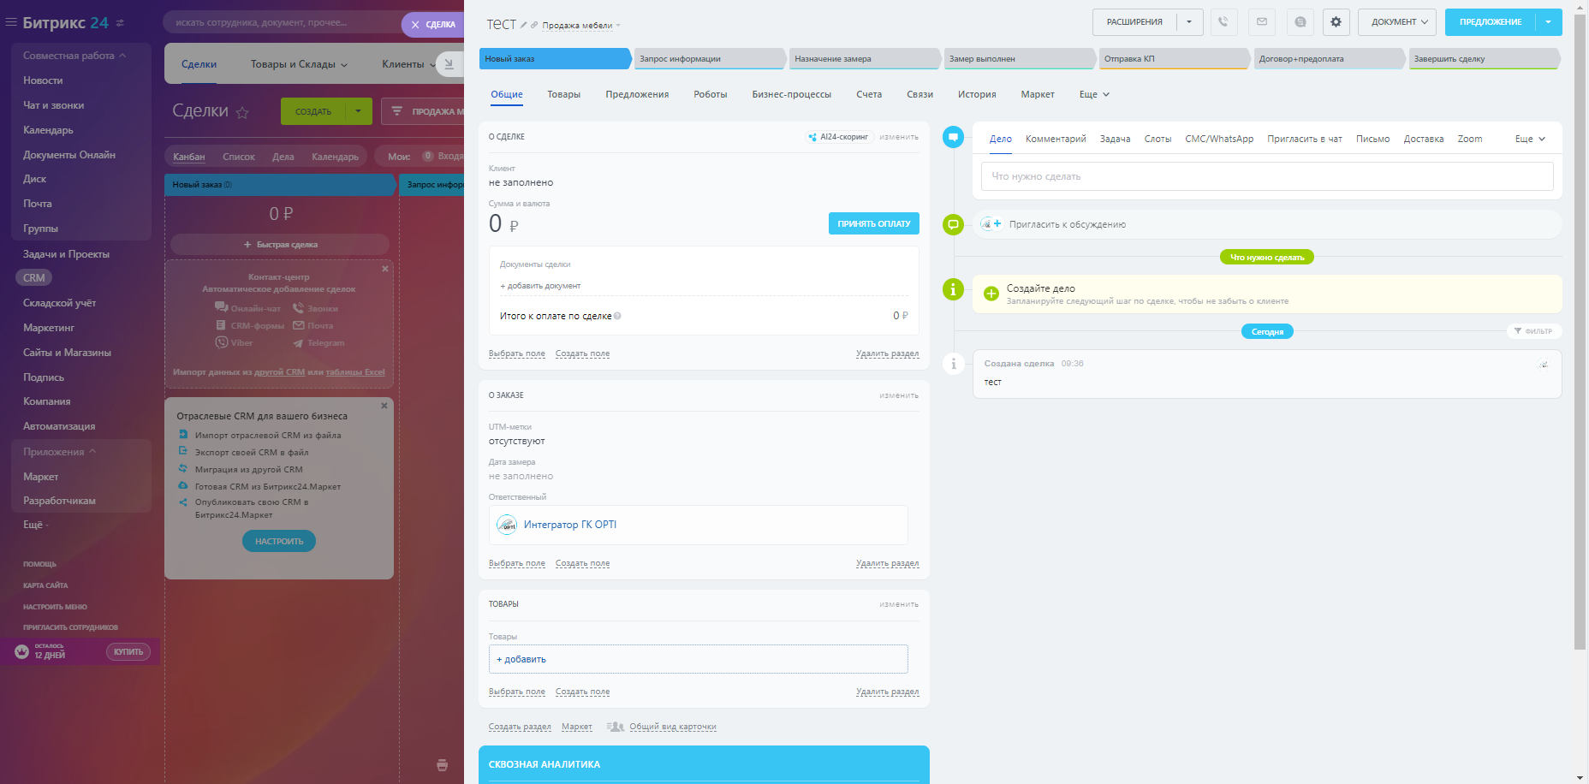
Task: Open the Bitrix24 hamburger menu
Action: pyautogui.click(x=11, y=23)
